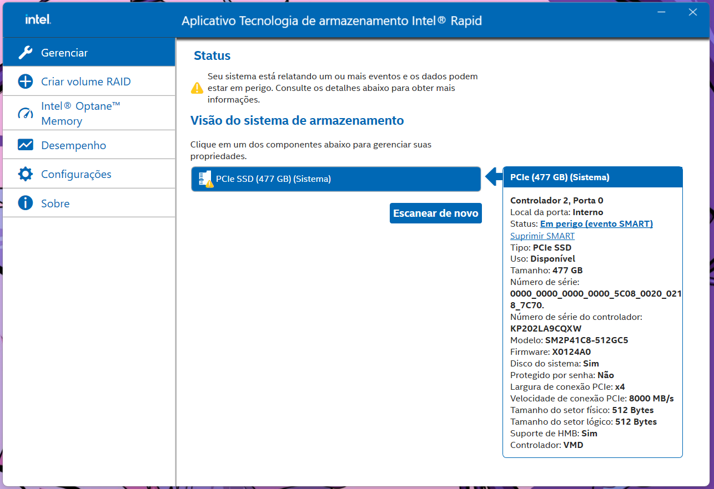
Task: Click the Tamanho do setor lógico line
Action: (x=584, y=422)
